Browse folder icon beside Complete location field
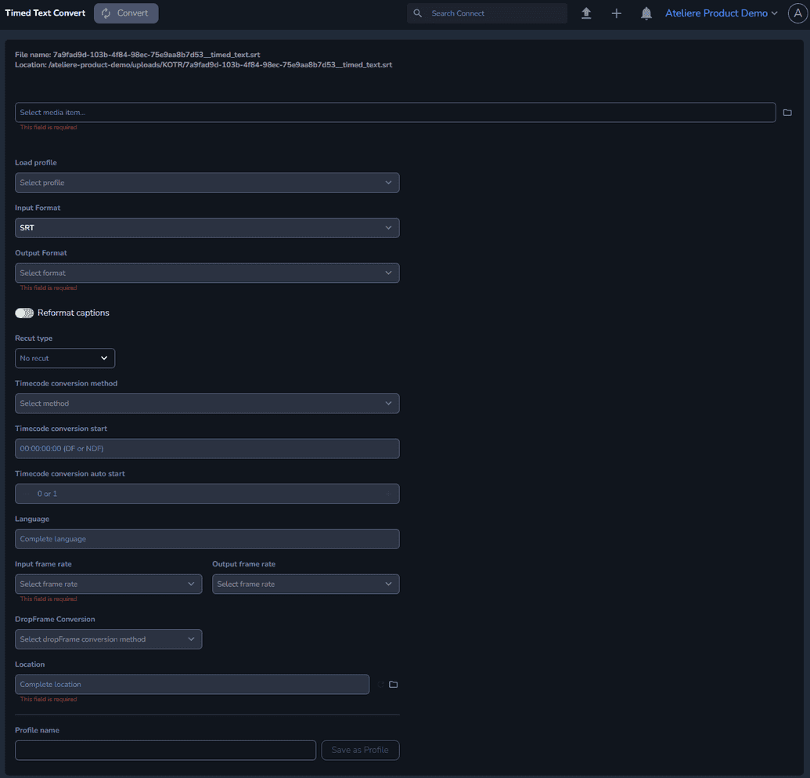Viewport: 810px width, 778px height. point(393,684)
